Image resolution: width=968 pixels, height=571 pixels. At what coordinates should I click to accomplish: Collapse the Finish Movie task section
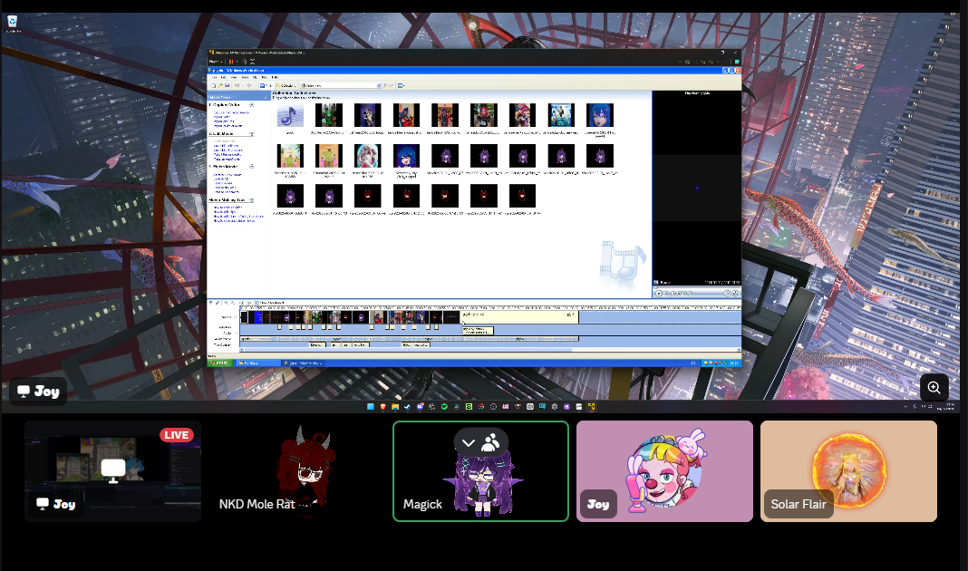(x=252, y=167)
